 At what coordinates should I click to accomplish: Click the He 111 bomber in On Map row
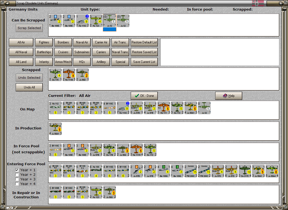click(x=164, y=108)
